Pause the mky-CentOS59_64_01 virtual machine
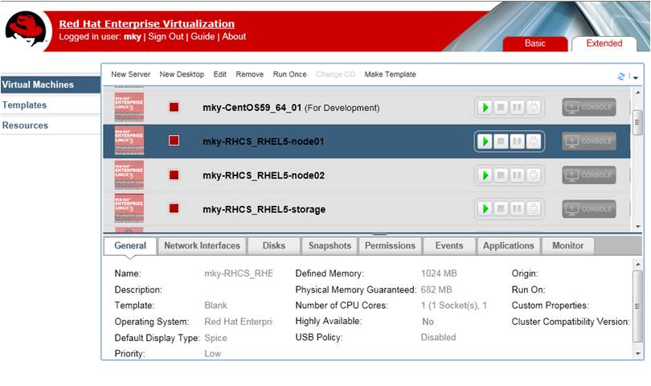 click(x=517, y=108)
